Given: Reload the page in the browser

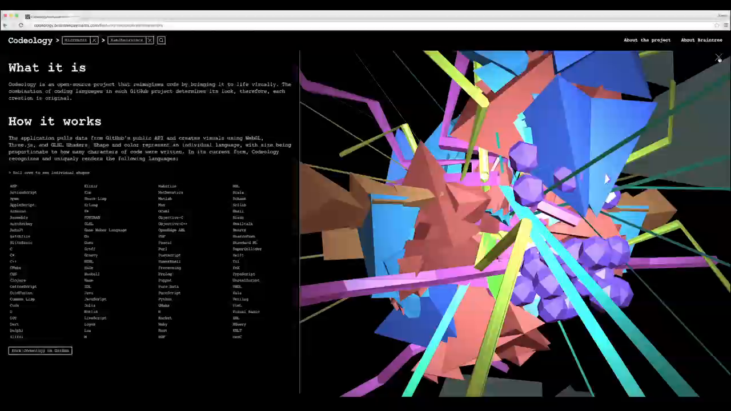Looking at the screenshot, I should click(21, 25).
